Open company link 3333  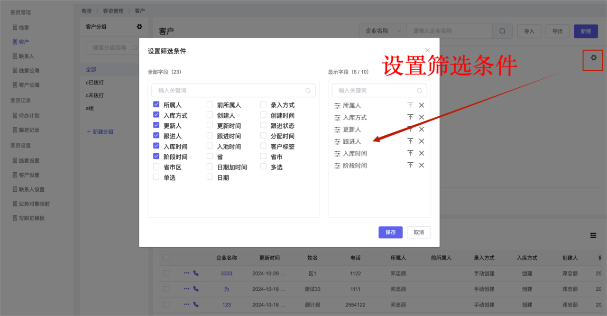pos(226,274)
